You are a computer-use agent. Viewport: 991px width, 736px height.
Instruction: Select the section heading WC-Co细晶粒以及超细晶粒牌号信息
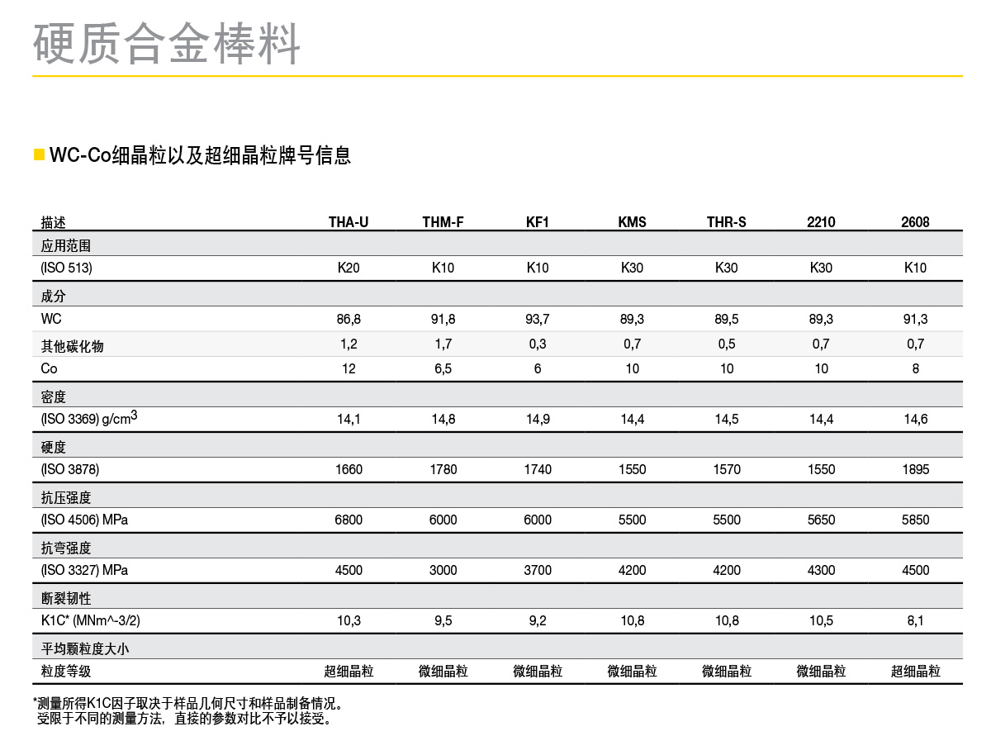coord(200,155)
